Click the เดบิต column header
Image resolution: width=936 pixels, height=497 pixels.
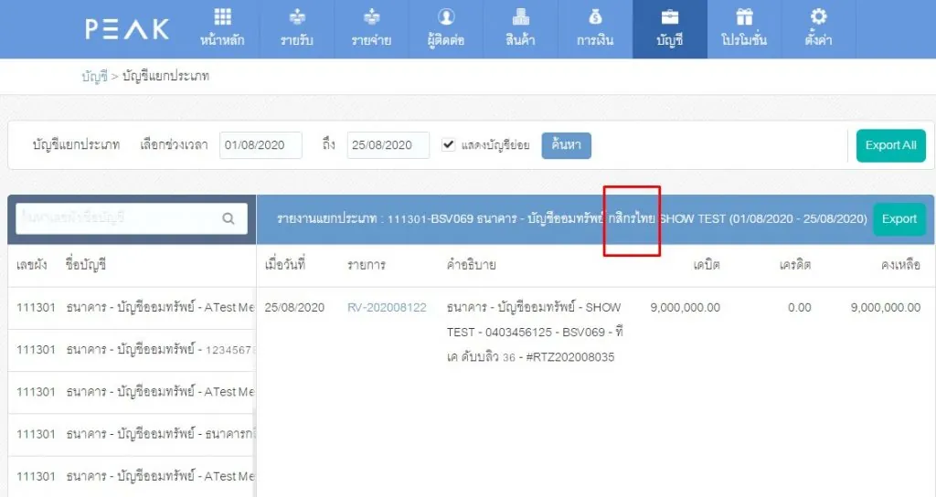[707, 264]
